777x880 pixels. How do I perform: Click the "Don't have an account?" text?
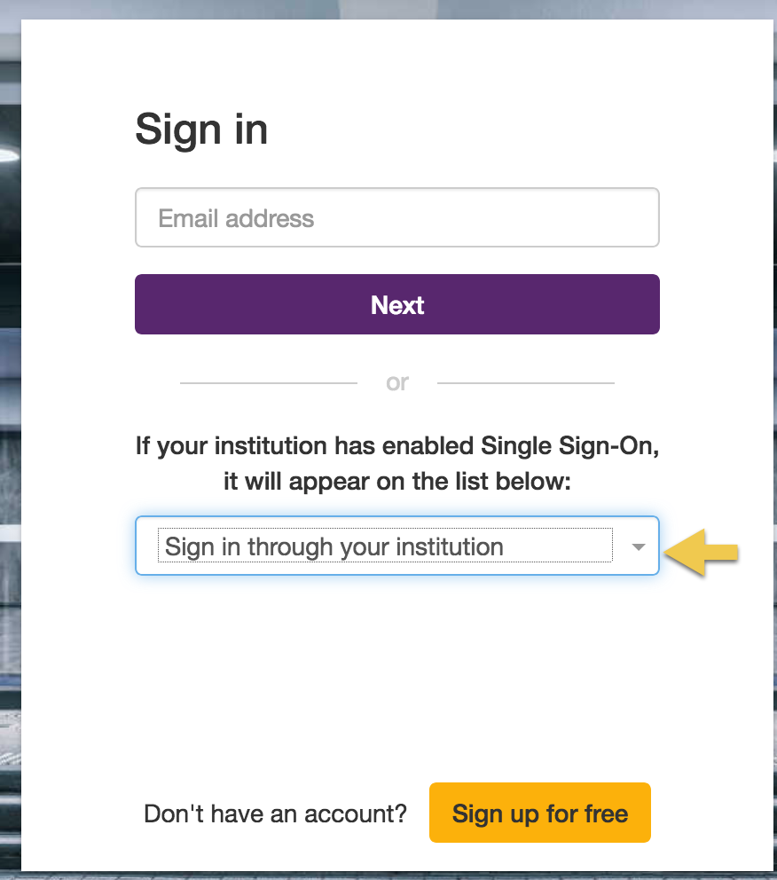pos(275,813)
